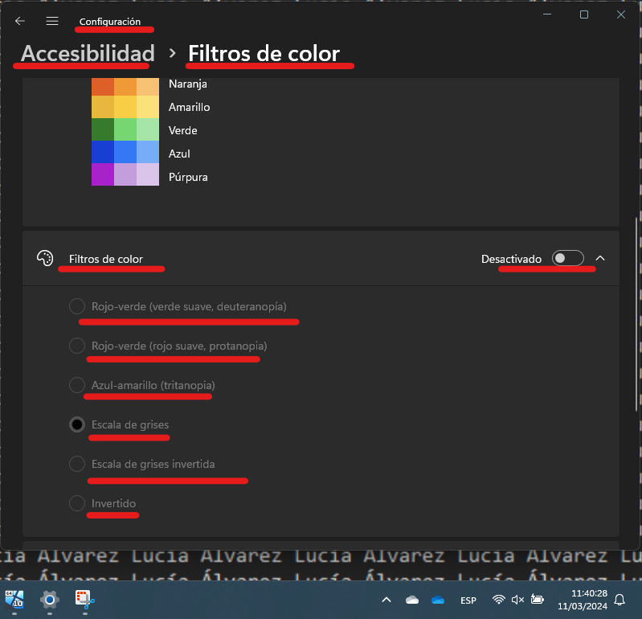Screen dimensions: 642x619
Task: Select Rojo-verde protanopia radio button
Action: (x=77, y=346)
